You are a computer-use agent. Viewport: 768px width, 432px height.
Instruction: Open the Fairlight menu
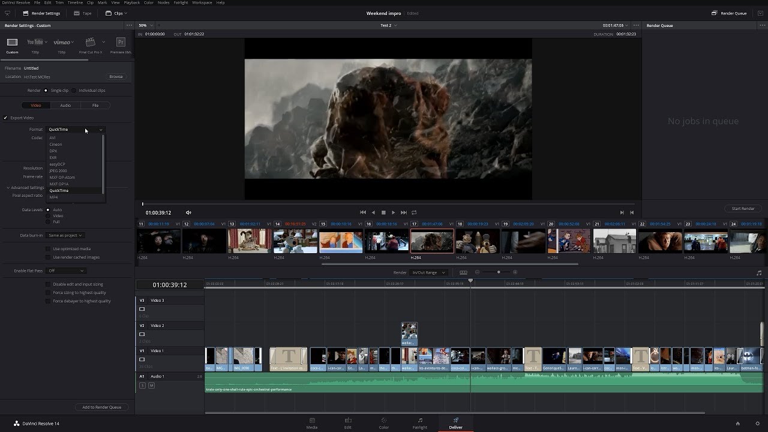click(181, 2)
